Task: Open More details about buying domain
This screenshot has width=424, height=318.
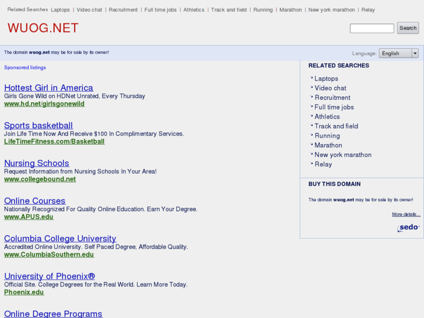Action: (406, 214)
